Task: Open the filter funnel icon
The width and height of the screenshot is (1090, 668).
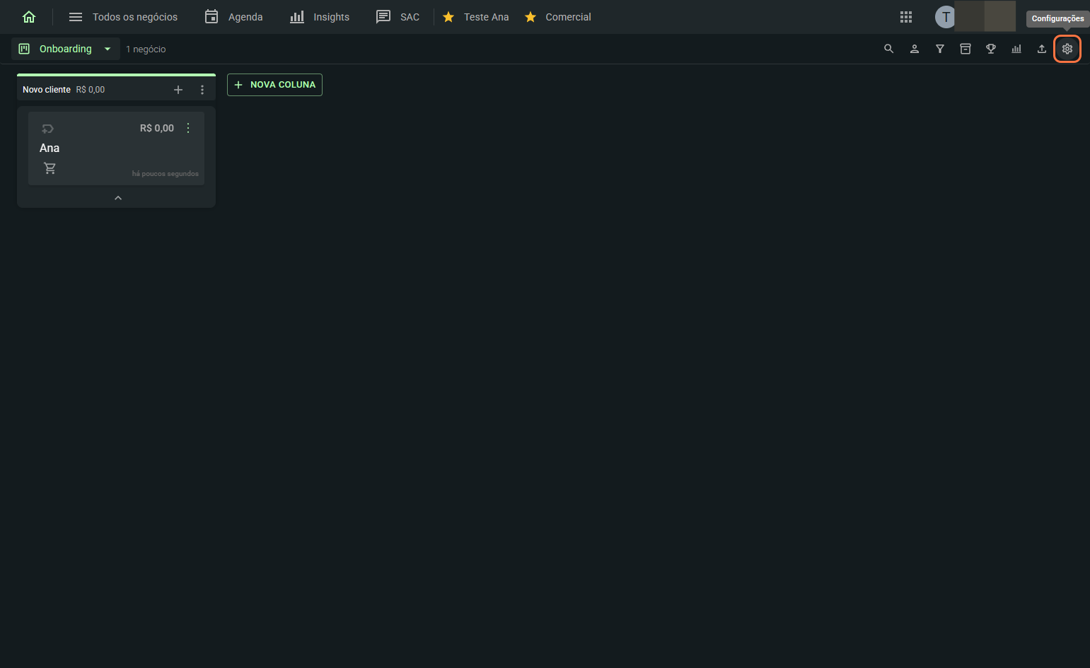Action: coord(940,49)
